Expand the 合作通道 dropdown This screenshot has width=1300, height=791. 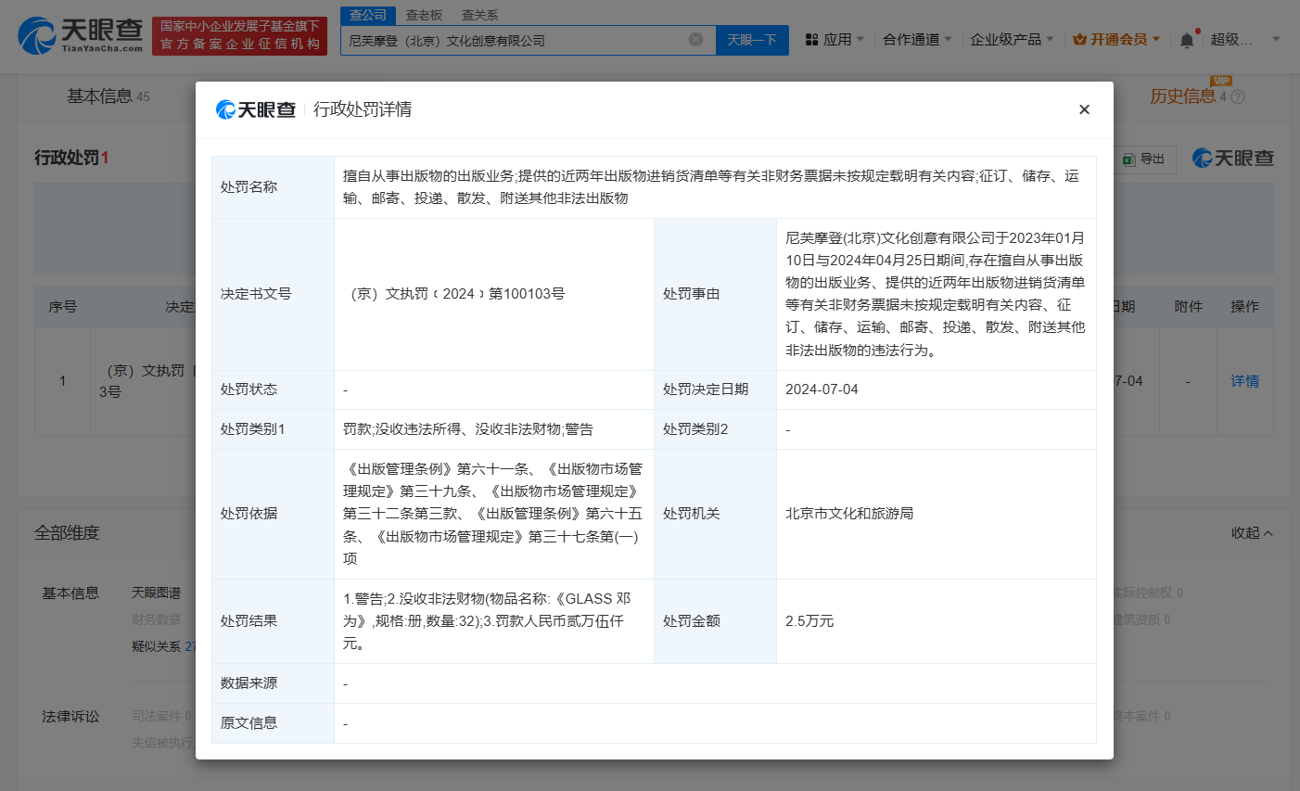point(918,40)
